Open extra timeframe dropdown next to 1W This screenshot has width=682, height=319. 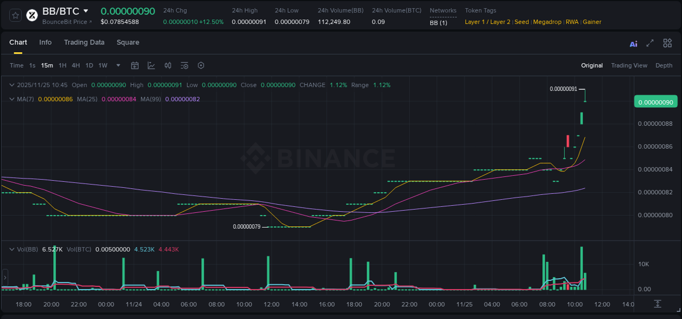(x=118, y=65)
